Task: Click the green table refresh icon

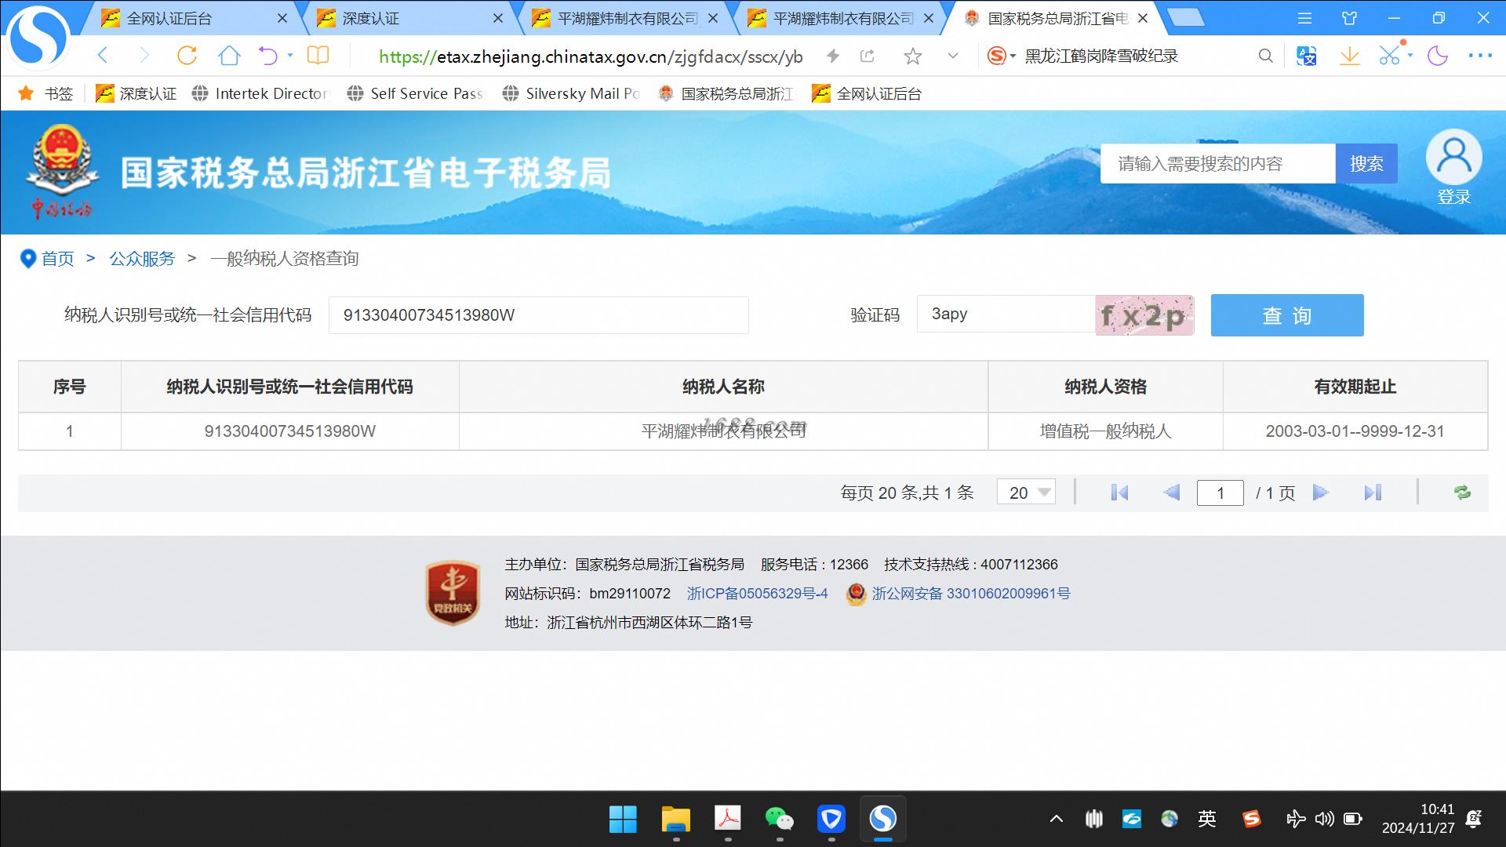Action: coord(1462,493)
